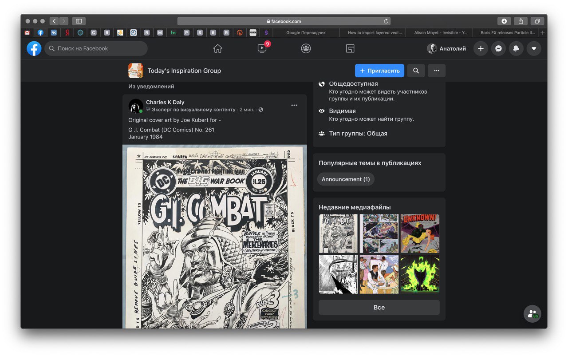
Task: Click the Из уведомлений label
Action: pyautogui.click(x=151, y=87)
